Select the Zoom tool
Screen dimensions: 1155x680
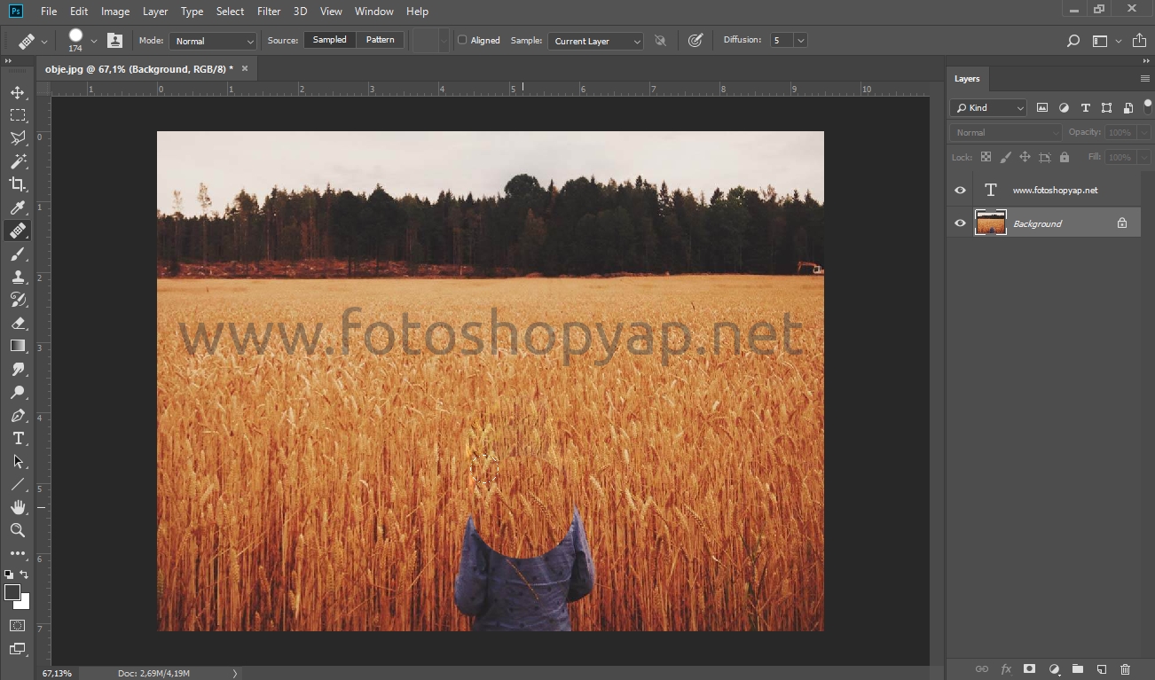[18, 530]
